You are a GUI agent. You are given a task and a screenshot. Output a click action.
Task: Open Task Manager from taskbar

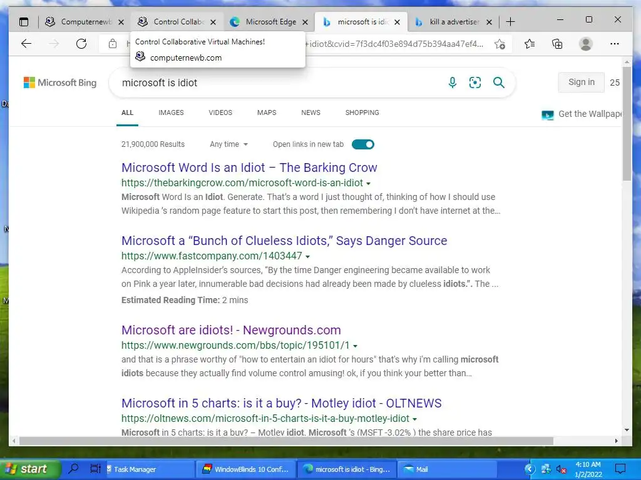149,469
